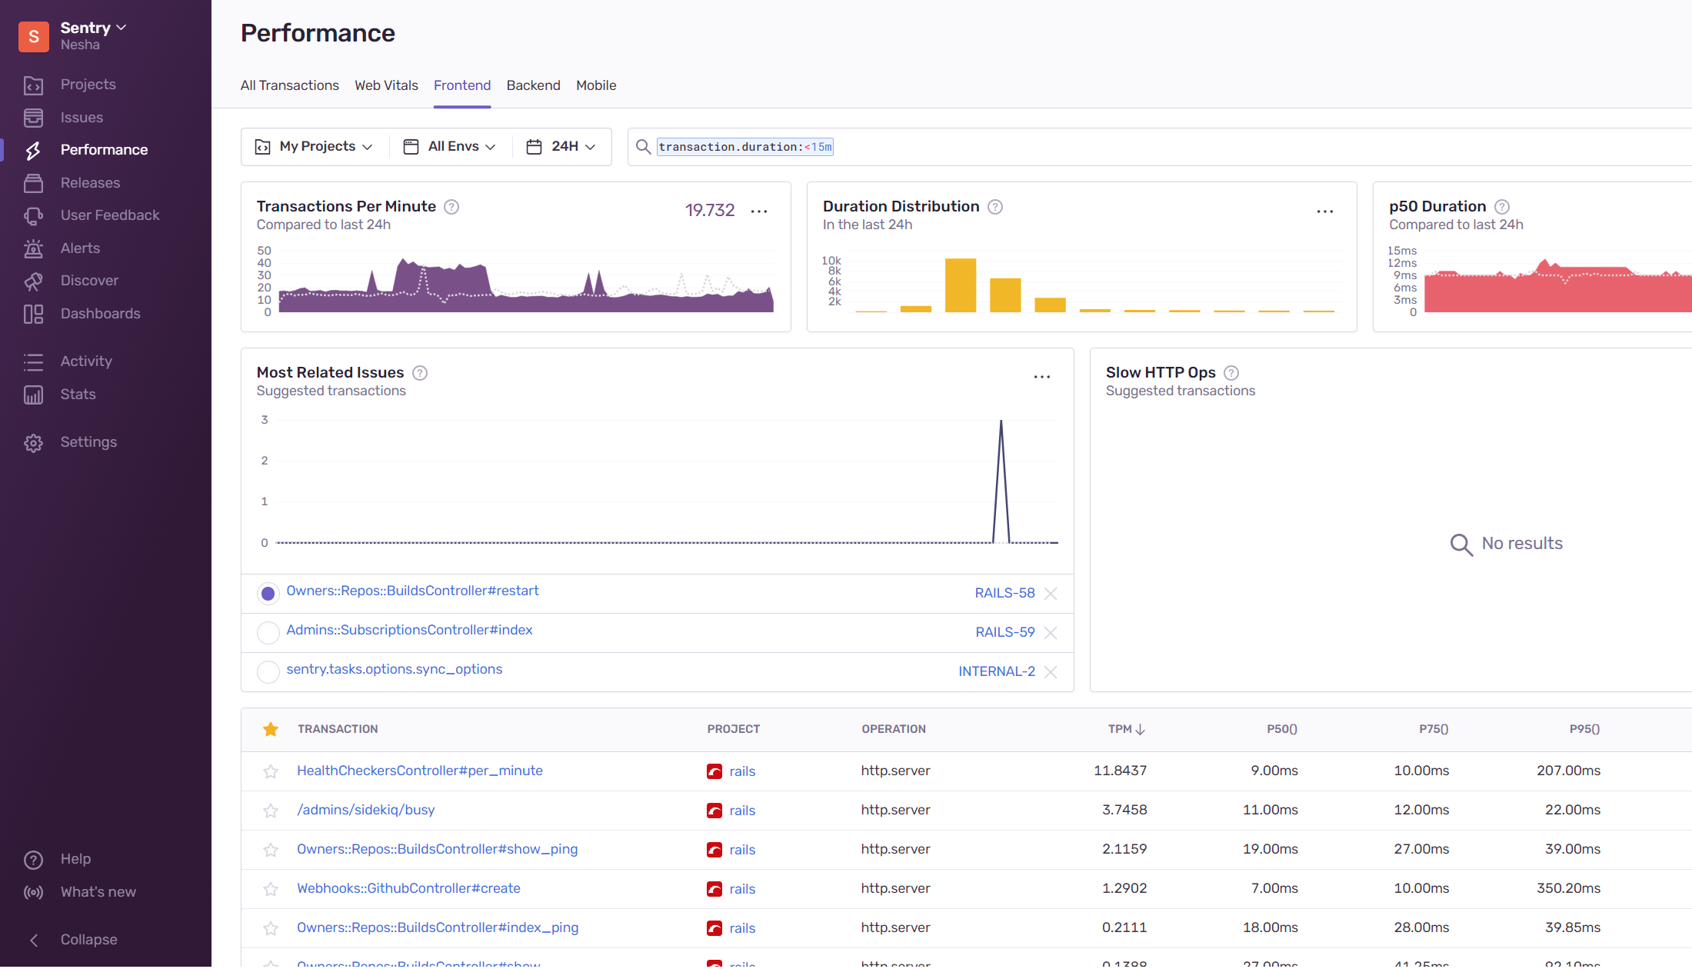Screen dimensions: 1692x969
Task: Click the Alerts siren icon
Action: [33, 248]
